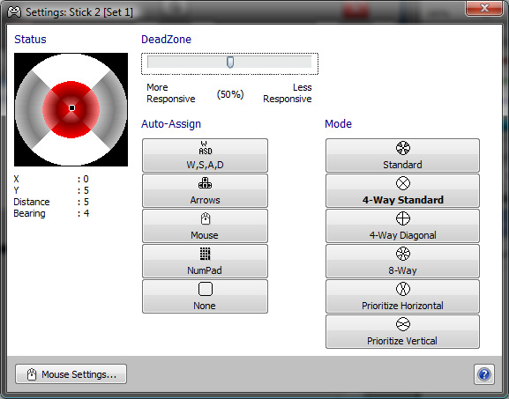The height and width of the screenshot is (399, 509).
Task: Open help with the blue question mark
Action: pyautogui.click(x=484, y=374)
